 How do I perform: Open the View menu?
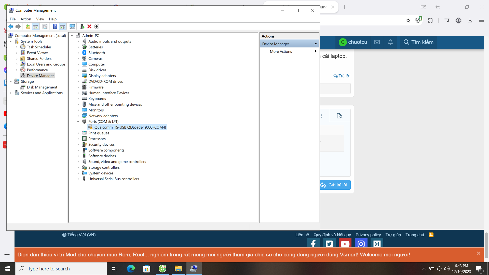40,19
